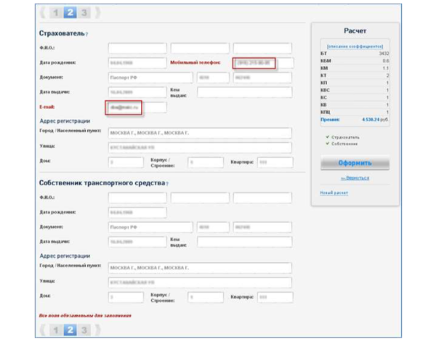Open Документ dropdown in Собственник section

coord(150,227)
